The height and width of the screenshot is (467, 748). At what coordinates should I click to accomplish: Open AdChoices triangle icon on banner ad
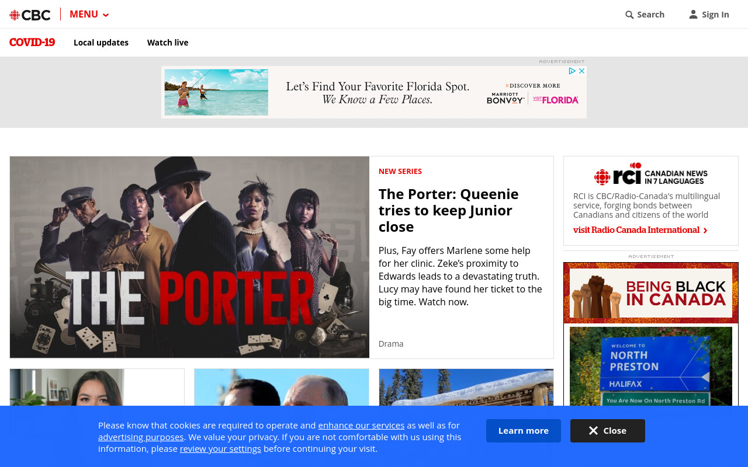click(573, 71)
